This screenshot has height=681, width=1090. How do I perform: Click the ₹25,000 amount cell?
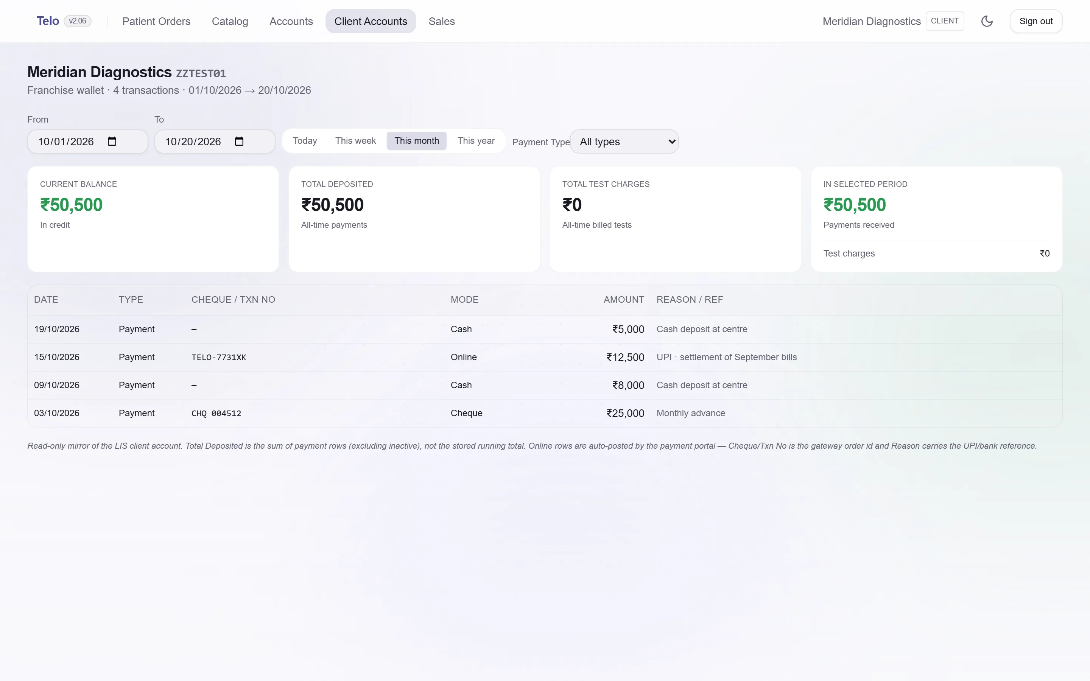625,413
